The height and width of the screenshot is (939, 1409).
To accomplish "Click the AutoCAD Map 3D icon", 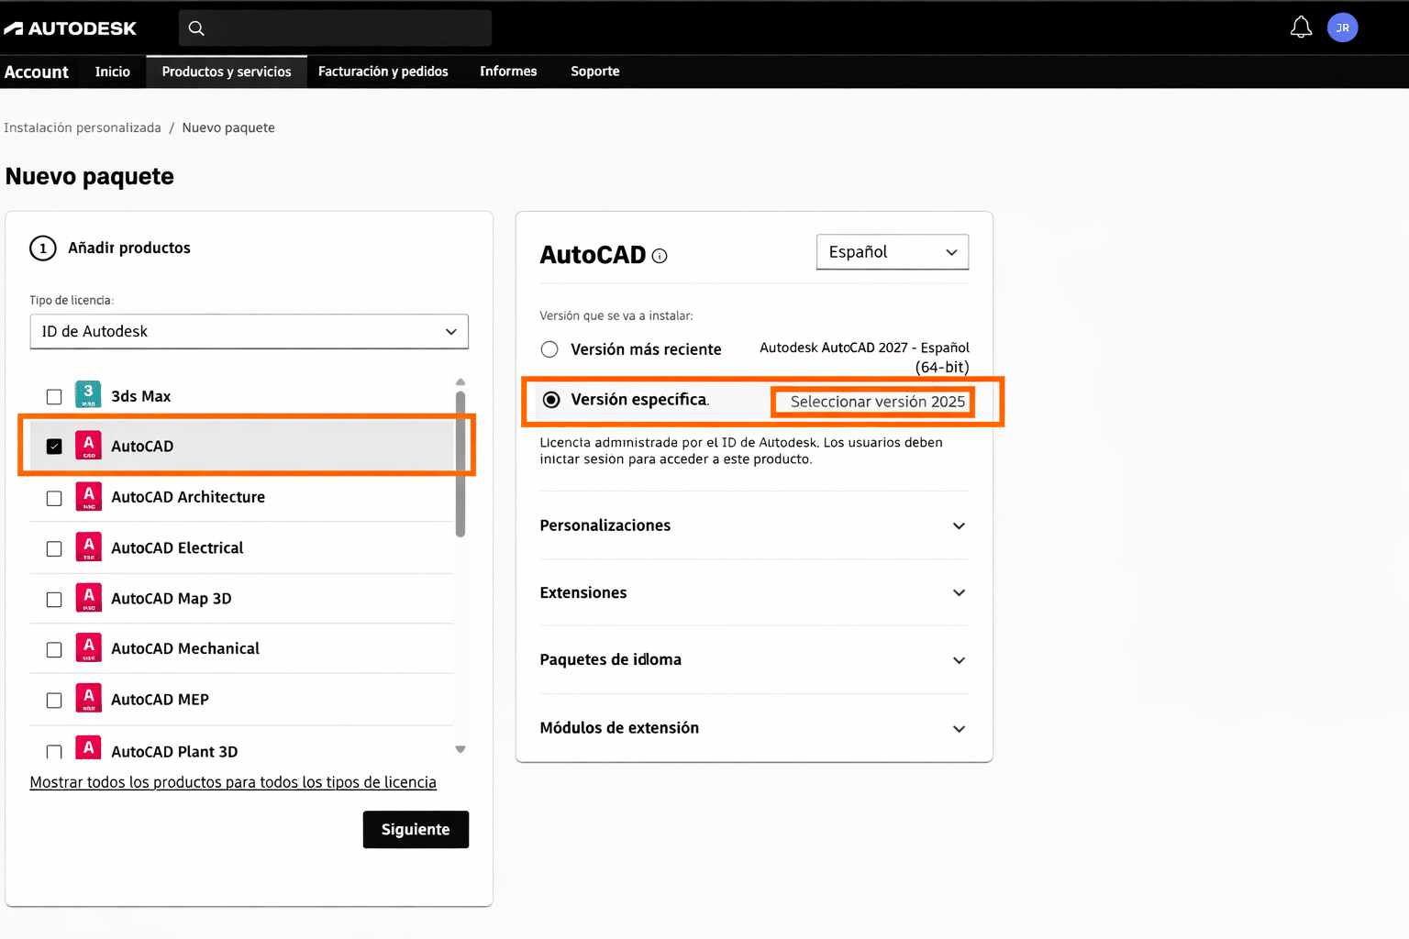I will tap(88, 598).
